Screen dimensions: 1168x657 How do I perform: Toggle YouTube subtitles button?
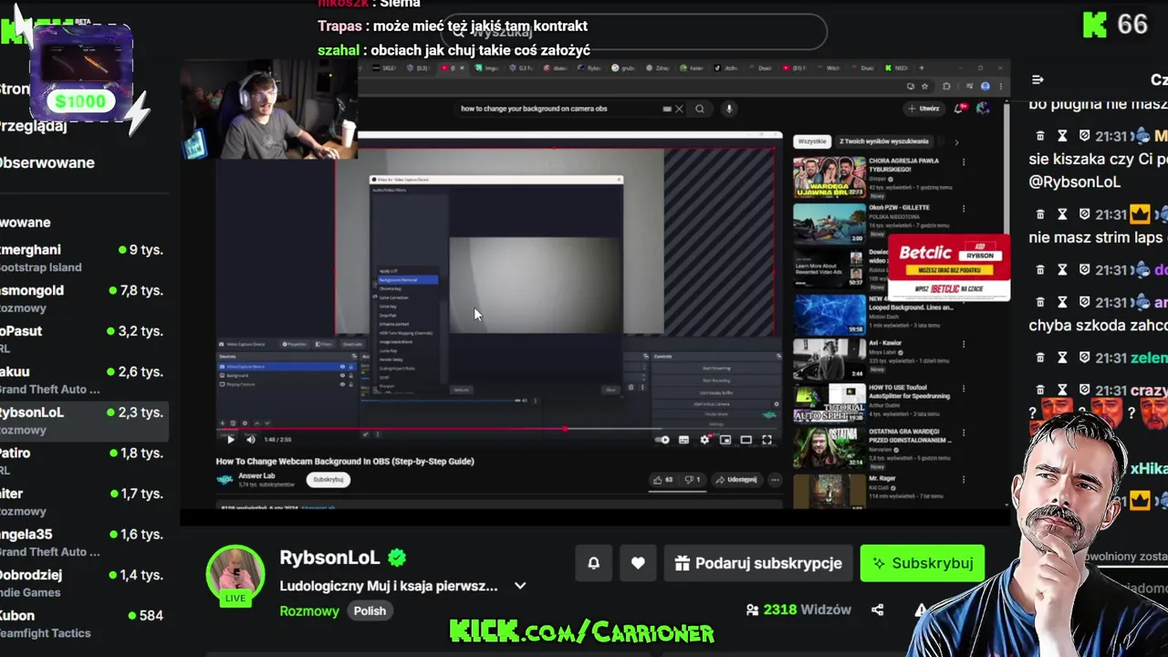pos(683,440)
